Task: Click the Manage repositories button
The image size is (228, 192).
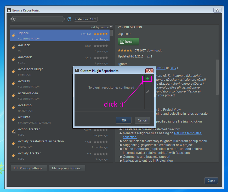Action: pyautogui.click(x=67, y=168)
